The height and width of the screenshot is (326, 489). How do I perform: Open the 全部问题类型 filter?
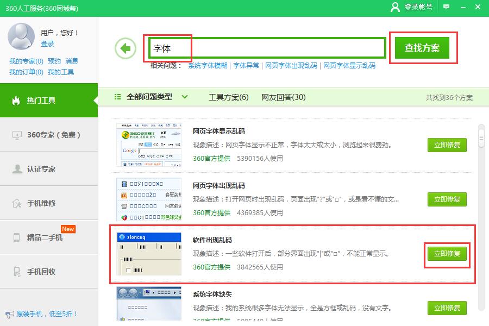coord(149,97)
